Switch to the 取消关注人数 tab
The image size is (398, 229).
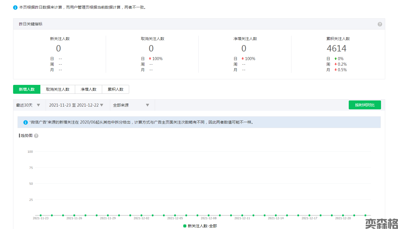58,89
